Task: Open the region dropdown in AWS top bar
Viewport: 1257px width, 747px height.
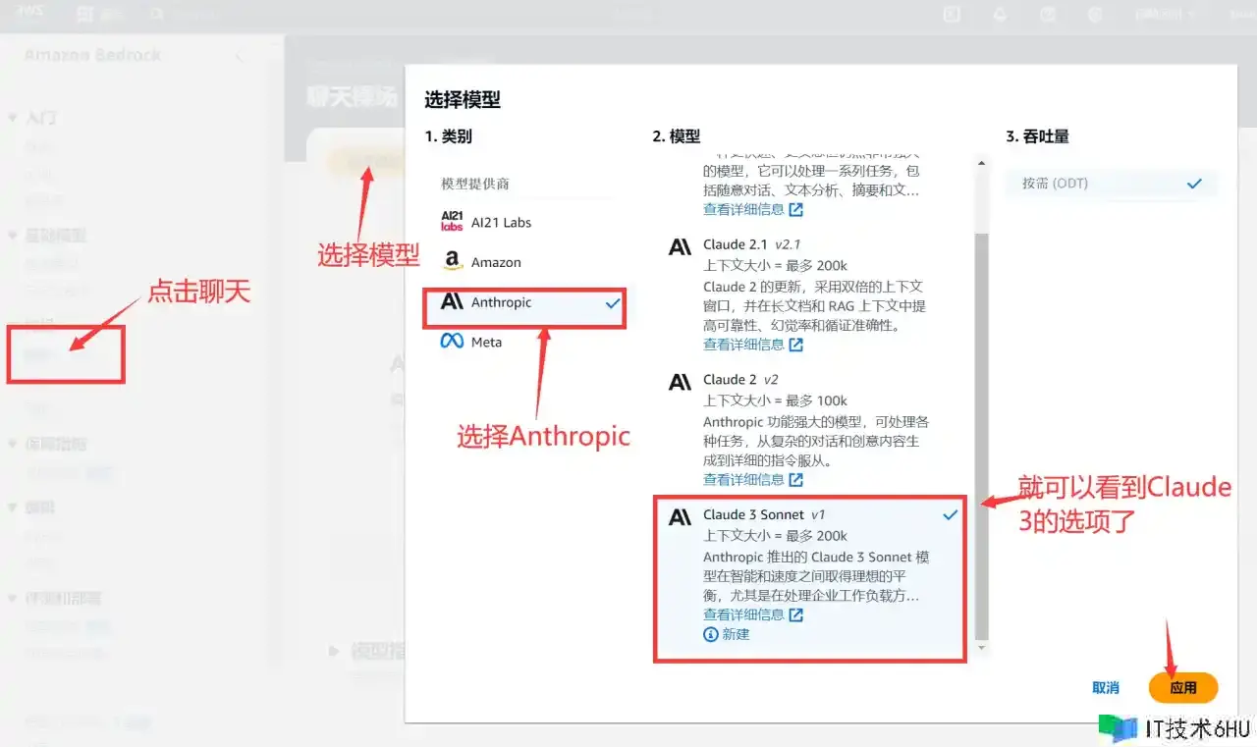Action: [x=1166, y=14]
